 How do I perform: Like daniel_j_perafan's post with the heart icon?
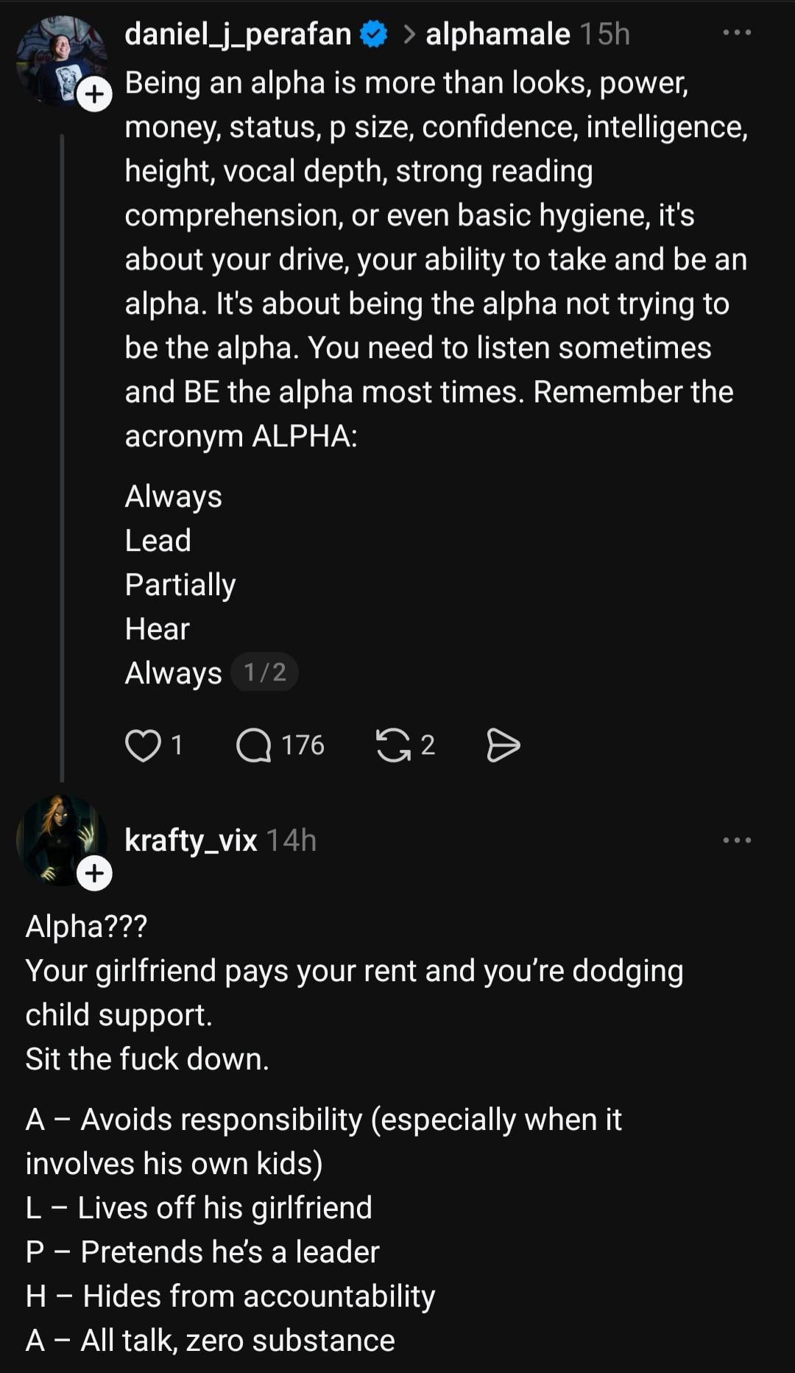tap(143, 745)
